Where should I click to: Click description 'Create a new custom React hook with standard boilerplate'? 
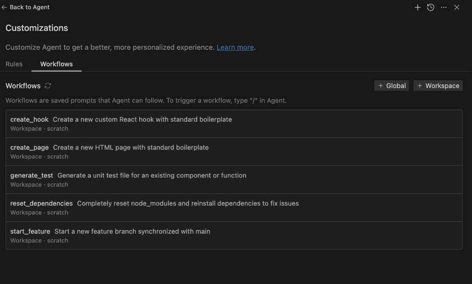click(x=142, y=119)
